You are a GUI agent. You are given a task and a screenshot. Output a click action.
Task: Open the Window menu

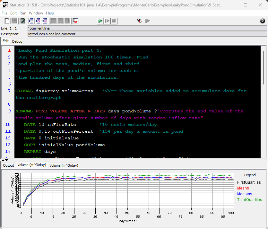pos(36,13)
